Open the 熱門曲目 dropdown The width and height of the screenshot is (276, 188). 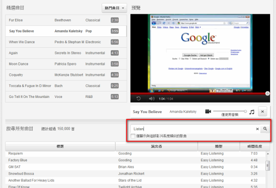coord(114,8)
